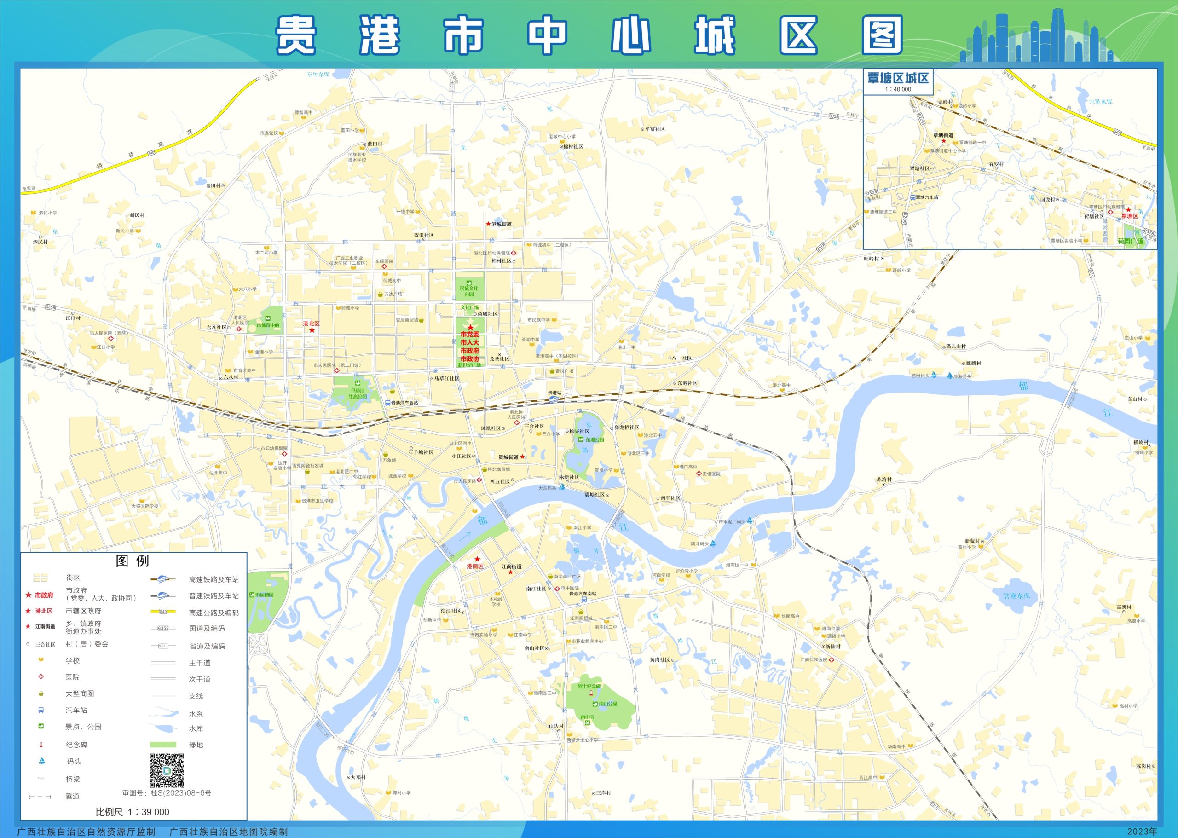Click the bus icon beside 贵港汽车西站
This screenshot has width=1178, height=838.
point(387,403)
